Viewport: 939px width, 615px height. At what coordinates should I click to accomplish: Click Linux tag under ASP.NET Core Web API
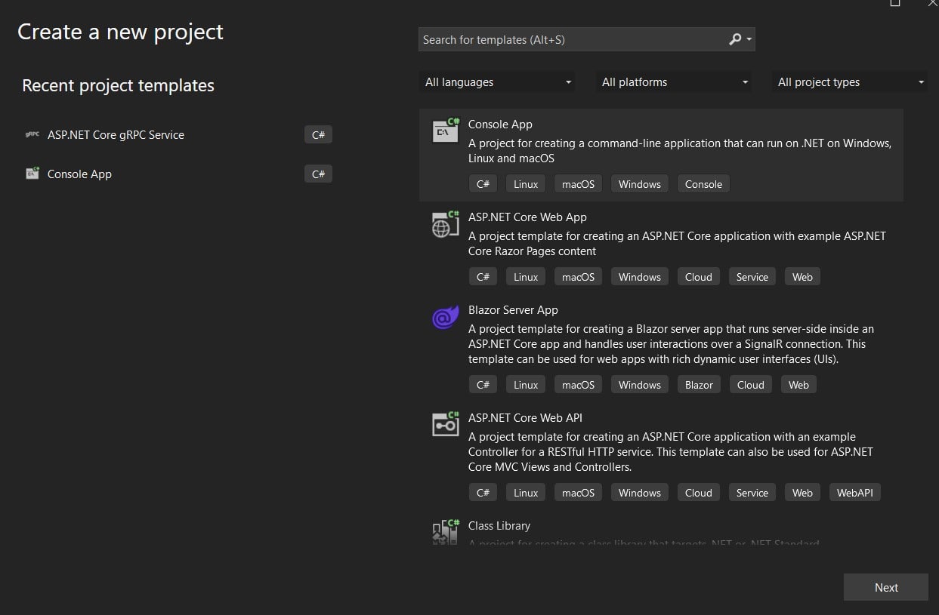[526, 493]
